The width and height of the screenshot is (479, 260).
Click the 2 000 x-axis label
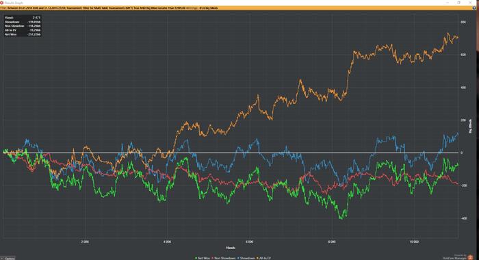(85, 242)
